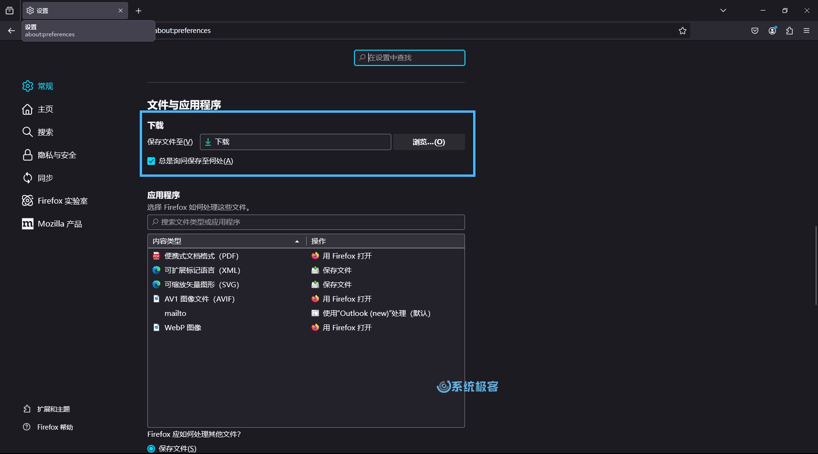
Task: Click the magnifier icon beside 搜索
Action: click(x=28, y=132)
